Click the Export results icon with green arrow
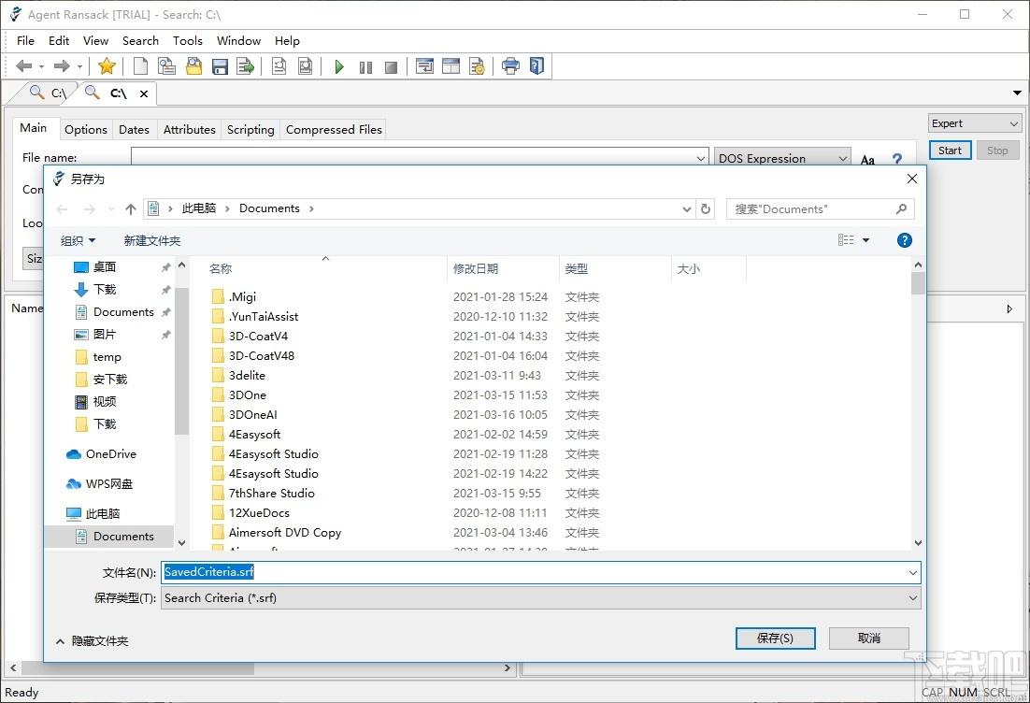The width and height of the screenshot is (1030, 703). pyautogui.click(x=246, y=66)
